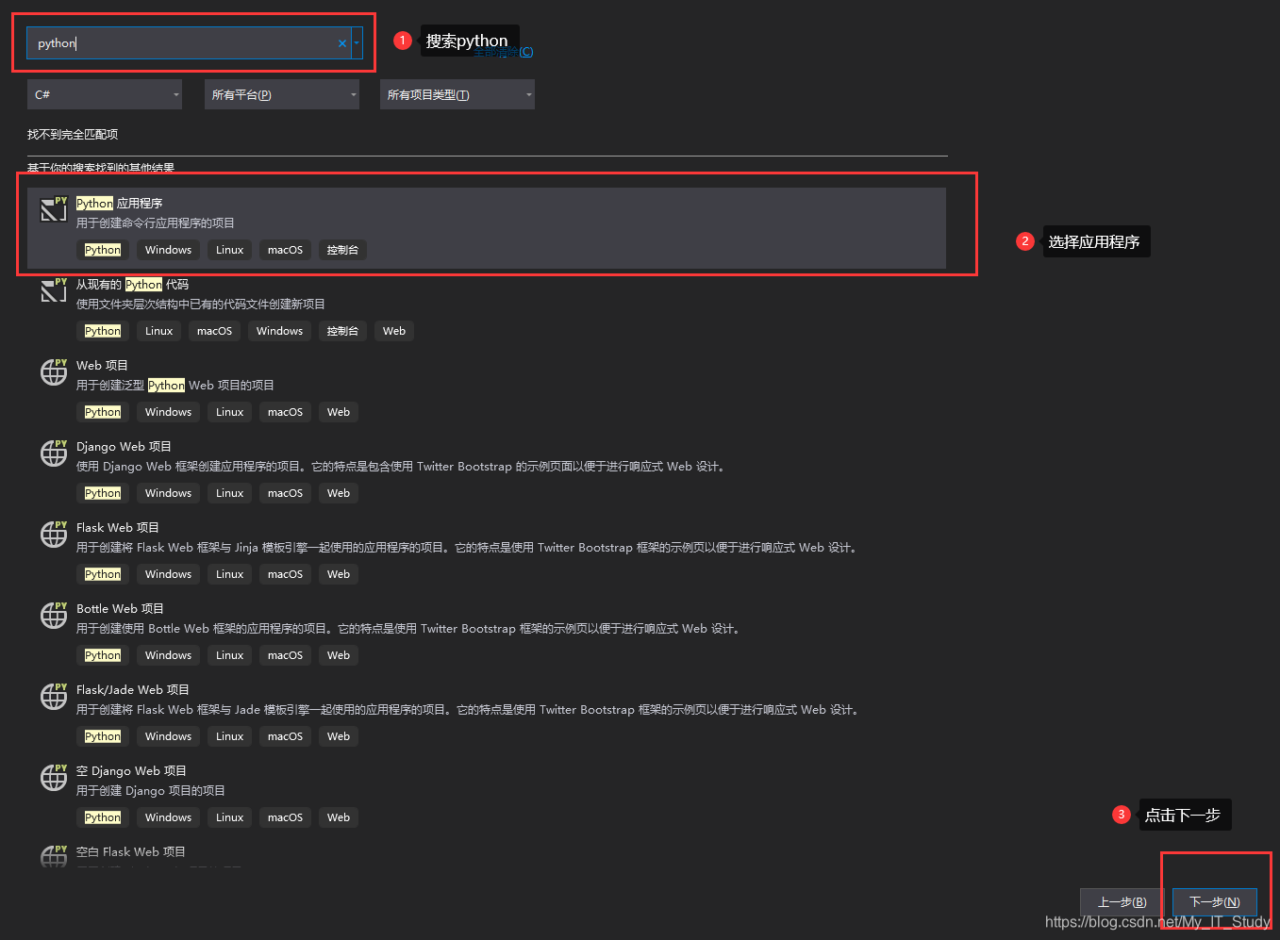Click the Web tag on Web 项目 row
This screenshot has height=940, width=1280.
pyautogui.click(x=339, y=412)
